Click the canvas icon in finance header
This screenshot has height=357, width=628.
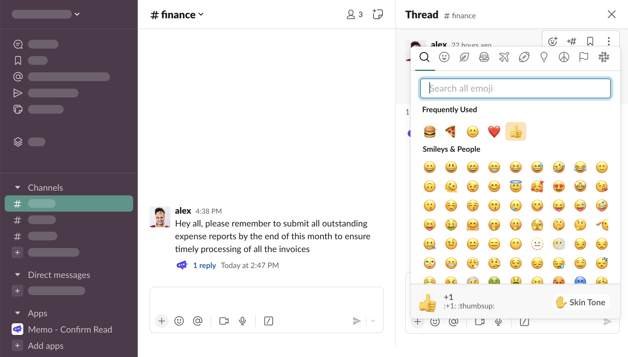(378, 14)
